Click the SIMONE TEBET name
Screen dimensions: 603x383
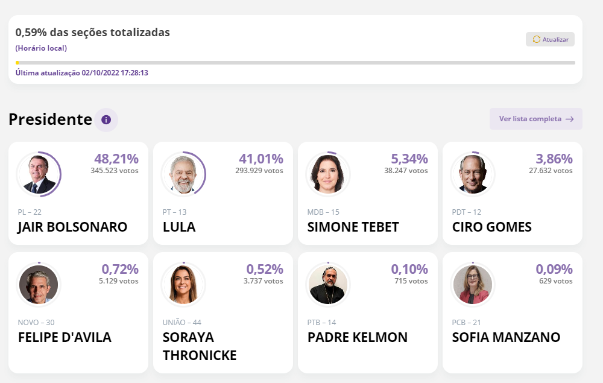click(353, 227)
